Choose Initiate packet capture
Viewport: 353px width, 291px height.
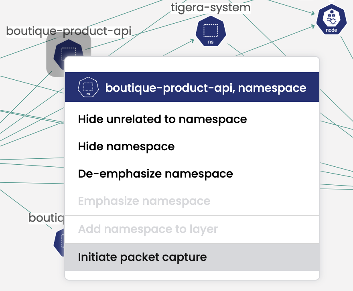[x=192, y=257]
